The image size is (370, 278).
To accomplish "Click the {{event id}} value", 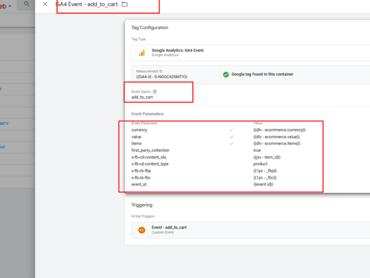I will pyautogui.click(x=263, y=184).
